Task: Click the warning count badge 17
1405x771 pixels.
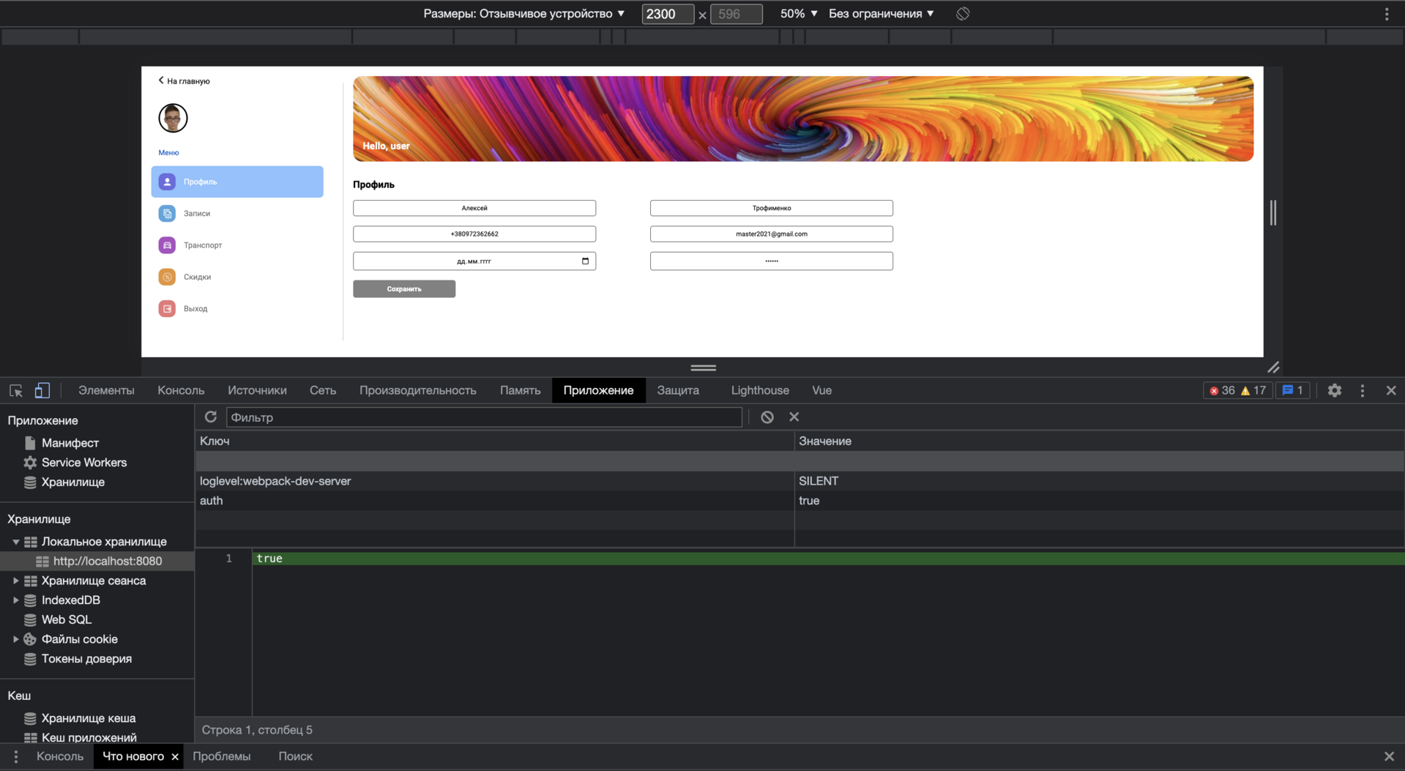Action: click(x=1253, y=391)
